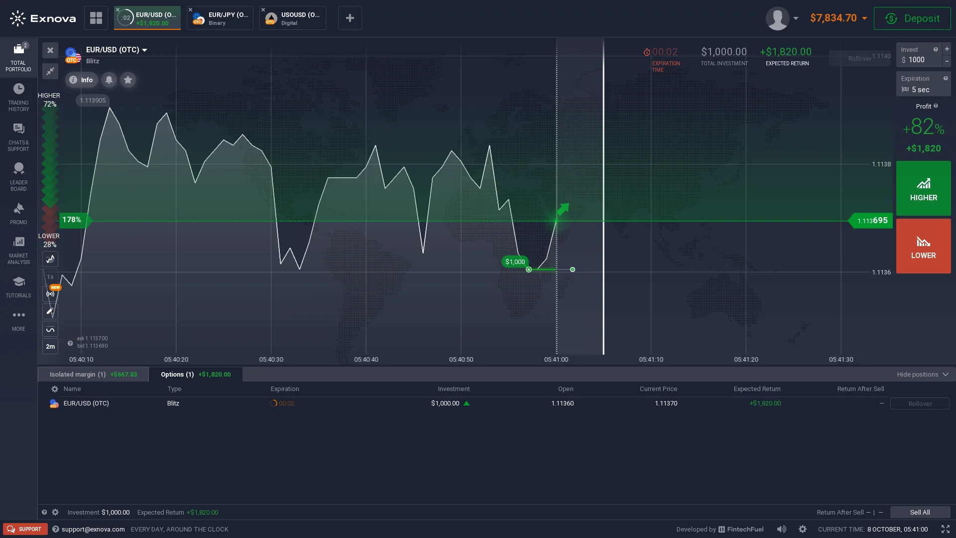Screen dimensions: 956x538
Task: Open the red SUPPORT chat button
Action: coord(25,529)
